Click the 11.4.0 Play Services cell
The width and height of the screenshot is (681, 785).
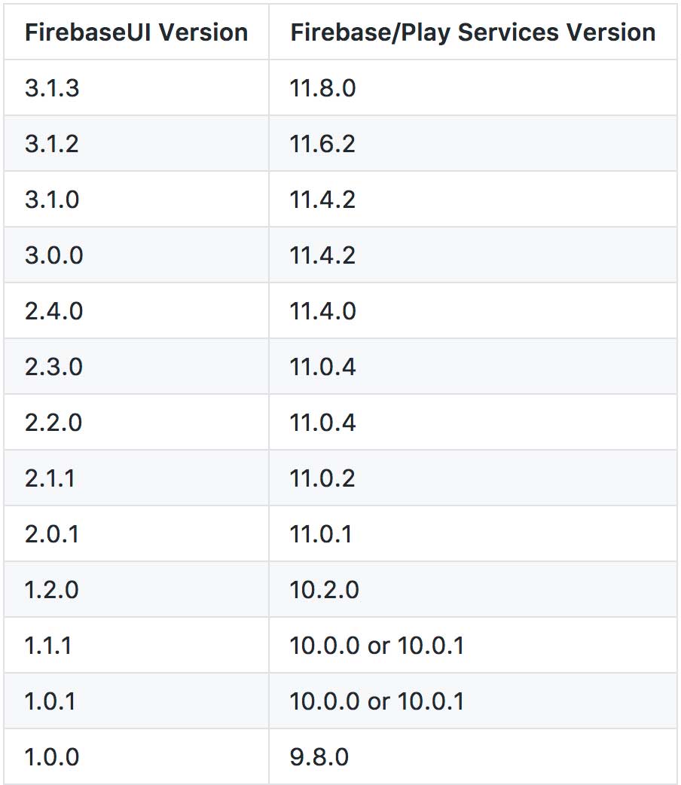pyautogui.click(x=322, y=311)
